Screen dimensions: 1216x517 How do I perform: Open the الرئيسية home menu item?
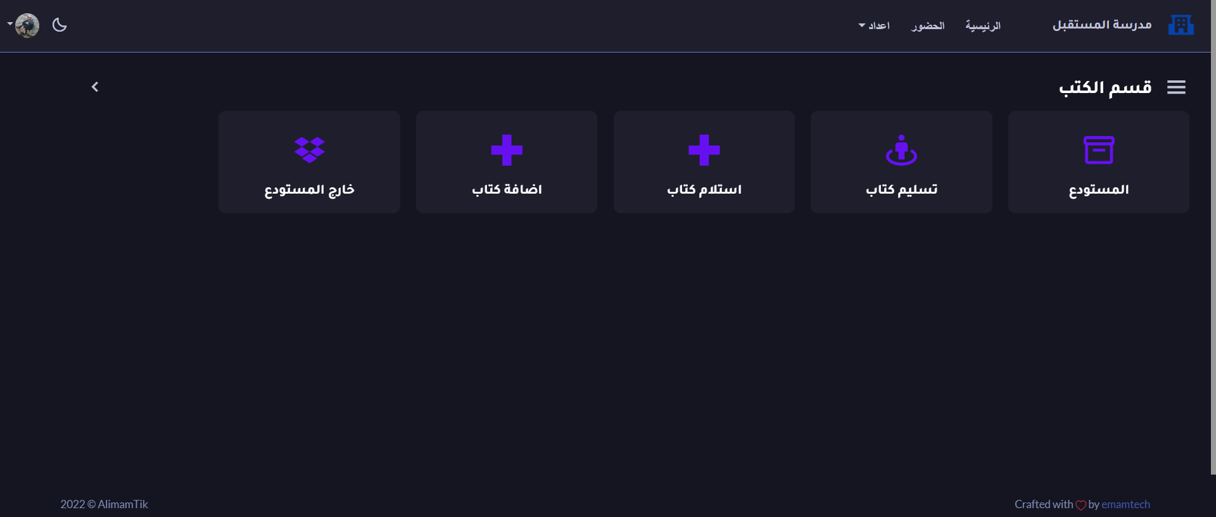click(983, 26)
